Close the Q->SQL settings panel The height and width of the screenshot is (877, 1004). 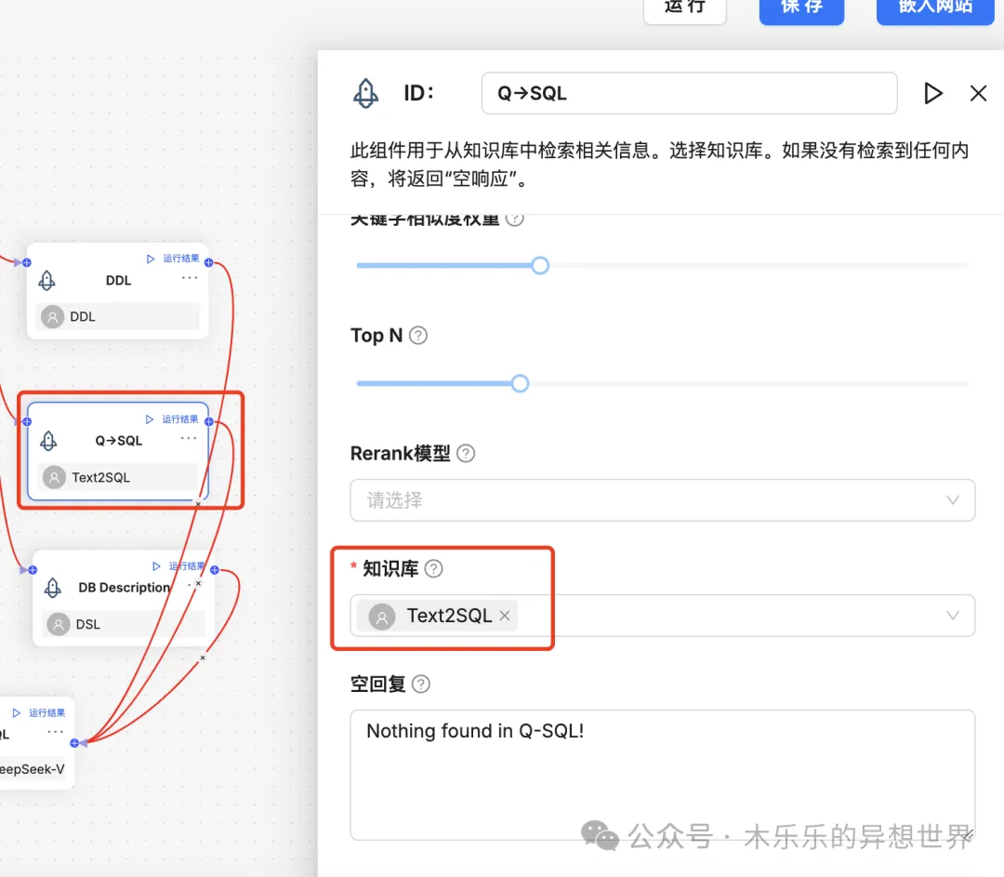coord(978,94)
